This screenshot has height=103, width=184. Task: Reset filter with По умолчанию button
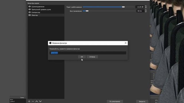[115, 102]
